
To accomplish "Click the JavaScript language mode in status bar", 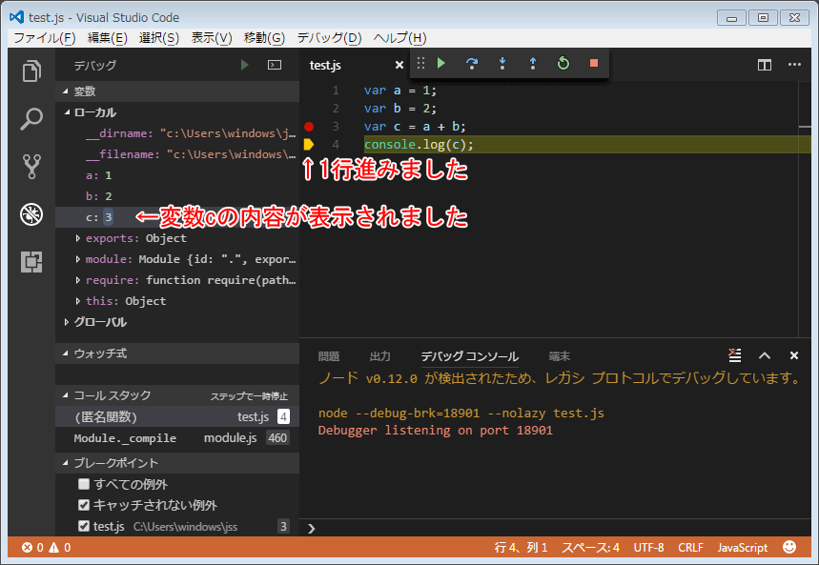I will (743, 547).
